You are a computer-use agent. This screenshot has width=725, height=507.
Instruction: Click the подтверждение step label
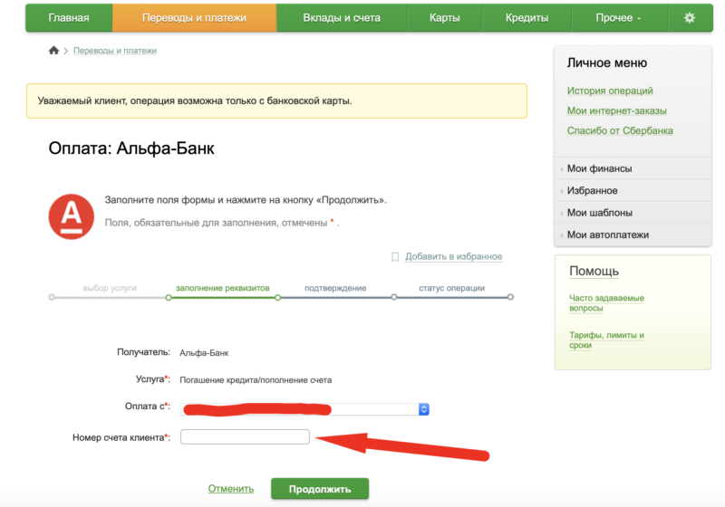pyautogui.click(x=335, y=288)
